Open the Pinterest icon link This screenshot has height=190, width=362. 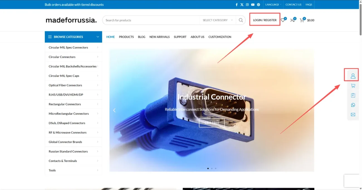pyautogui.click(x=258, y=5)
